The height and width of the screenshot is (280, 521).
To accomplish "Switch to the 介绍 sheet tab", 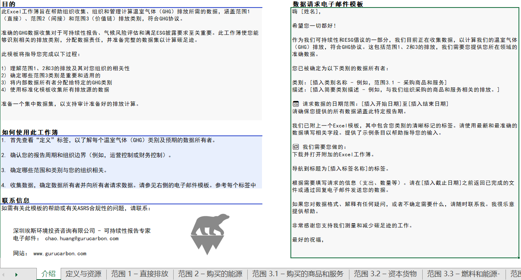I will tap(49, 274).
